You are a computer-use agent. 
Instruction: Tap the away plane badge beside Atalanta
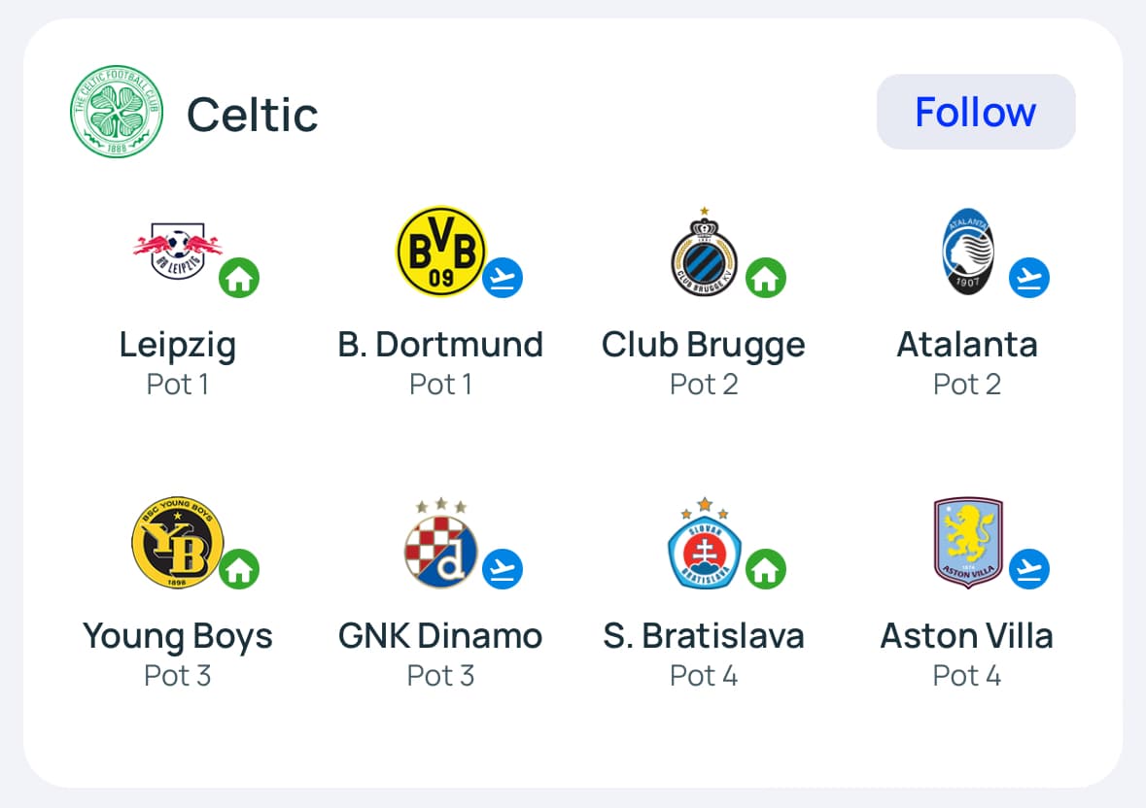1029,279
